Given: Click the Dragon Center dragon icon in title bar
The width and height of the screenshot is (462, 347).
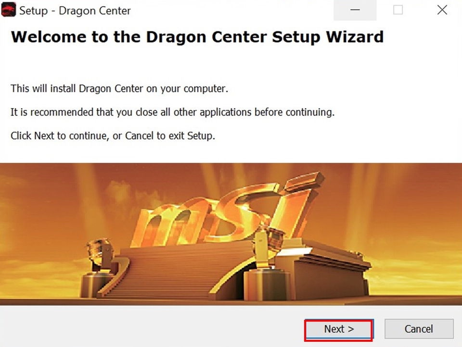Looking at the screenshot, I should click(x=8, y=10).
